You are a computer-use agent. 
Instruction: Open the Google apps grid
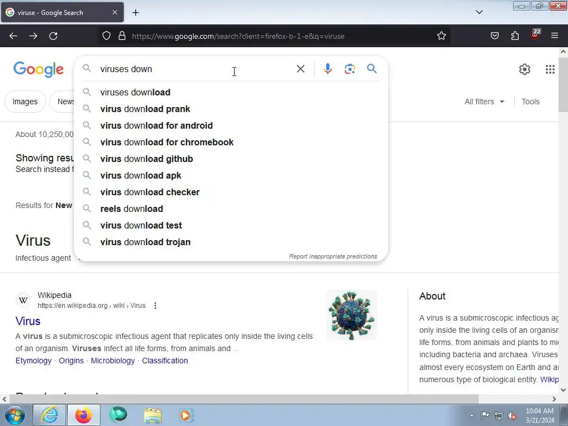click(x=550, y=69)
